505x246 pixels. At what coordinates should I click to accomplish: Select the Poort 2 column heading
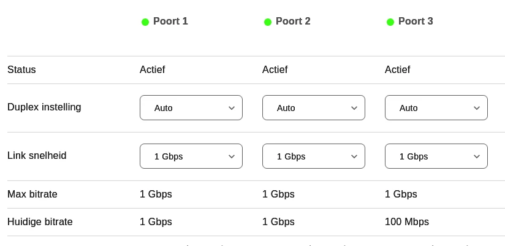[293, 21]
